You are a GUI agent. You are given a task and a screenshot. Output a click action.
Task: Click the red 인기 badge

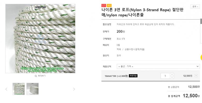[104, 5]
